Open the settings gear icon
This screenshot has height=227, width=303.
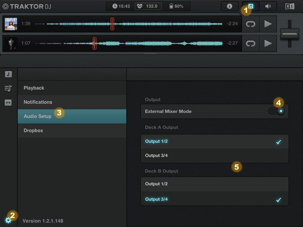(x=8, y=220)
